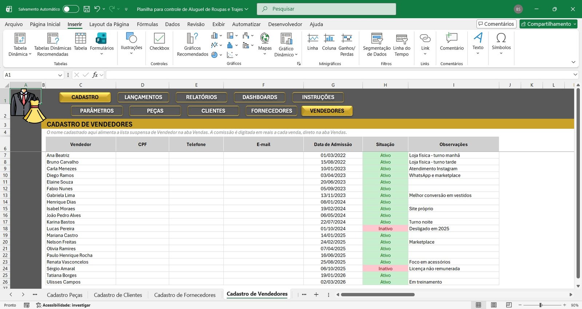Open the Desenvolvedor ribbon tab

tap(285, 24)
